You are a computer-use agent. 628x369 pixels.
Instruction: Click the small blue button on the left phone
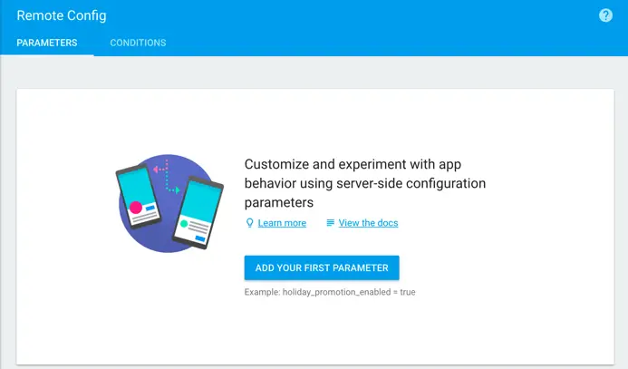(x=151, y=209)
